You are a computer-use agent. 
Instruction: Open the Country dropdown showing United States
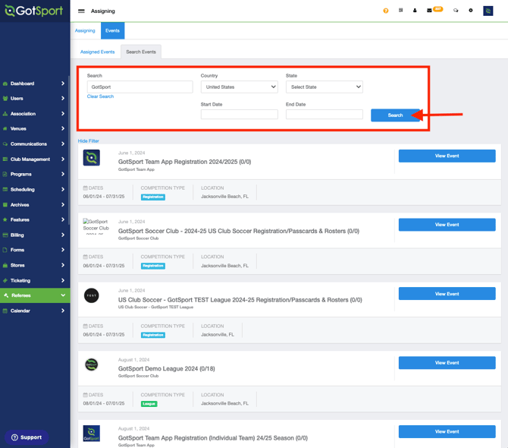(x=239, y=87)
